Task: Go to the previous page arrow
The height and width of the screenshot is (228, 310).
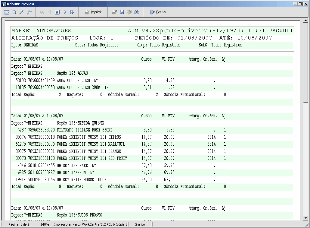Action: pos(49,12)
